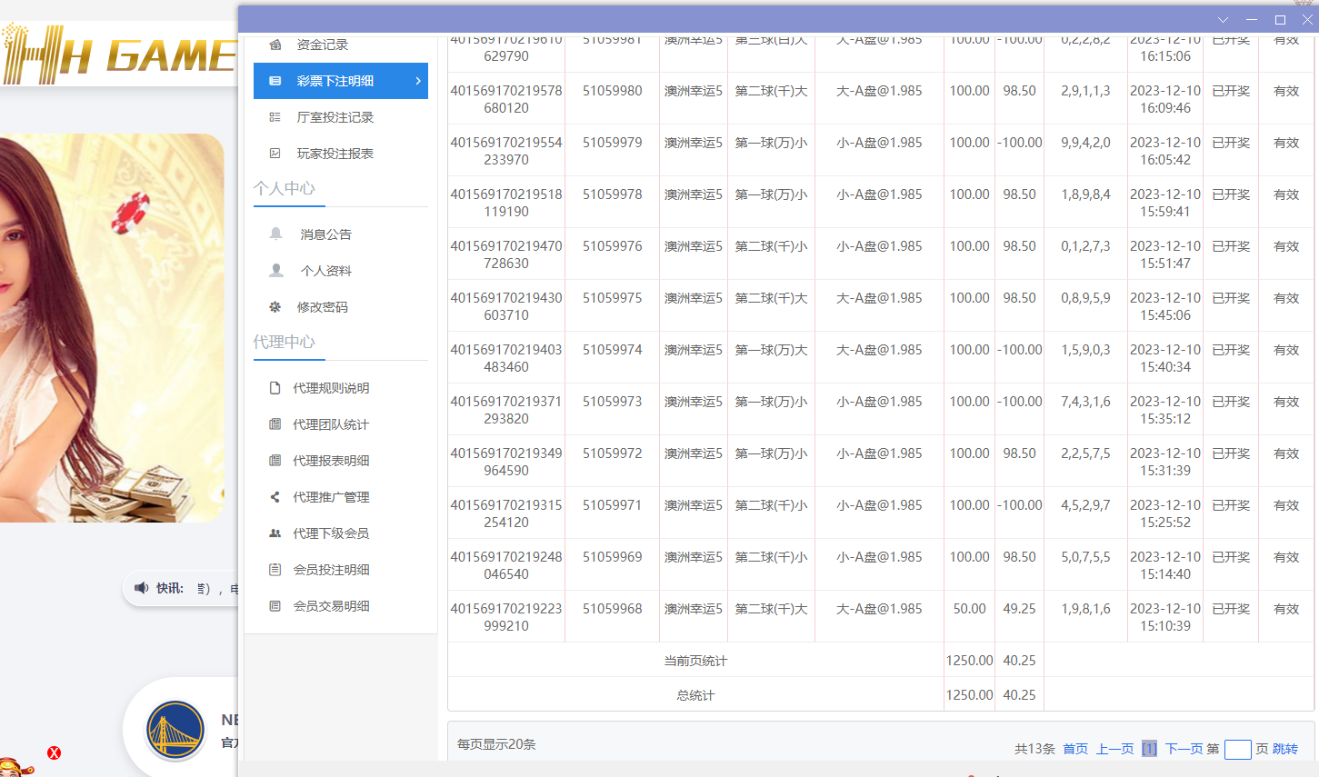
Task: Expand the 彩票下注明细 chevron arrow
Action: click(x=418, y=81)
